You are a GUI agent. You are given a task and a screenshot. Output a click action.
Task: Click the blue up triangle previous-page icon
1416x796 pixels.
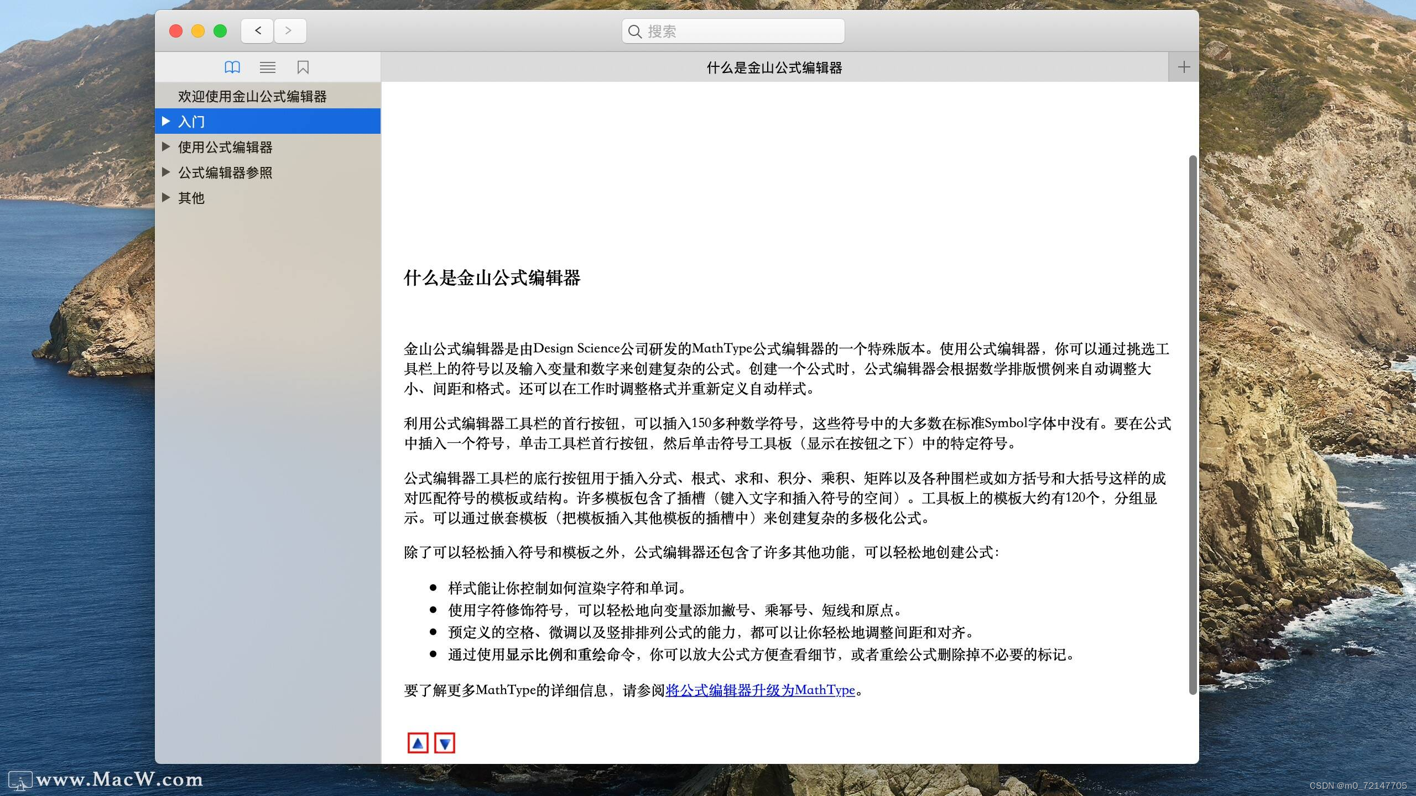coord(418,743)
